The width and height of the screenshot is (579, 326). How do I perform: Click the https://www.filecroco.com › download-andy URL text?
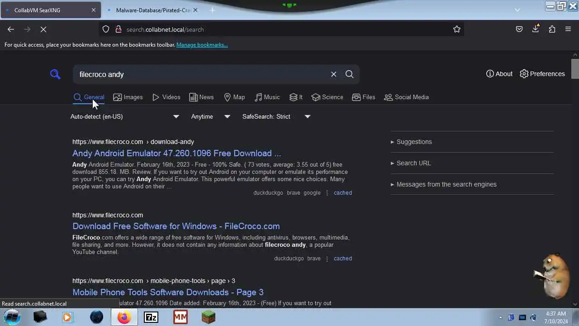point(133,142)
